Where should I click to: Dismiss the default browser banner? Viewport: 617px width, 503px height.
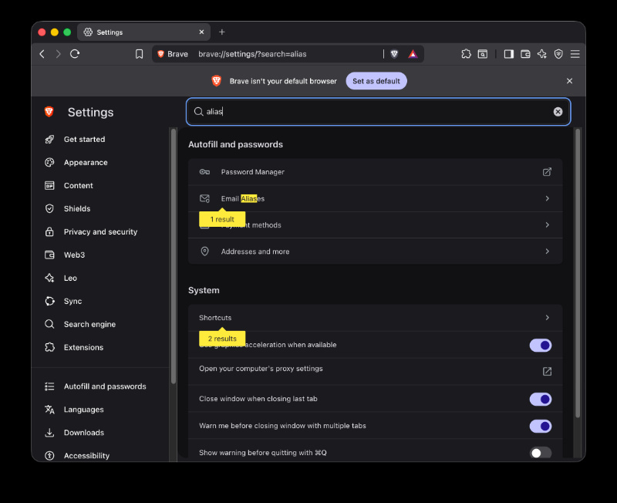(569, 81)
